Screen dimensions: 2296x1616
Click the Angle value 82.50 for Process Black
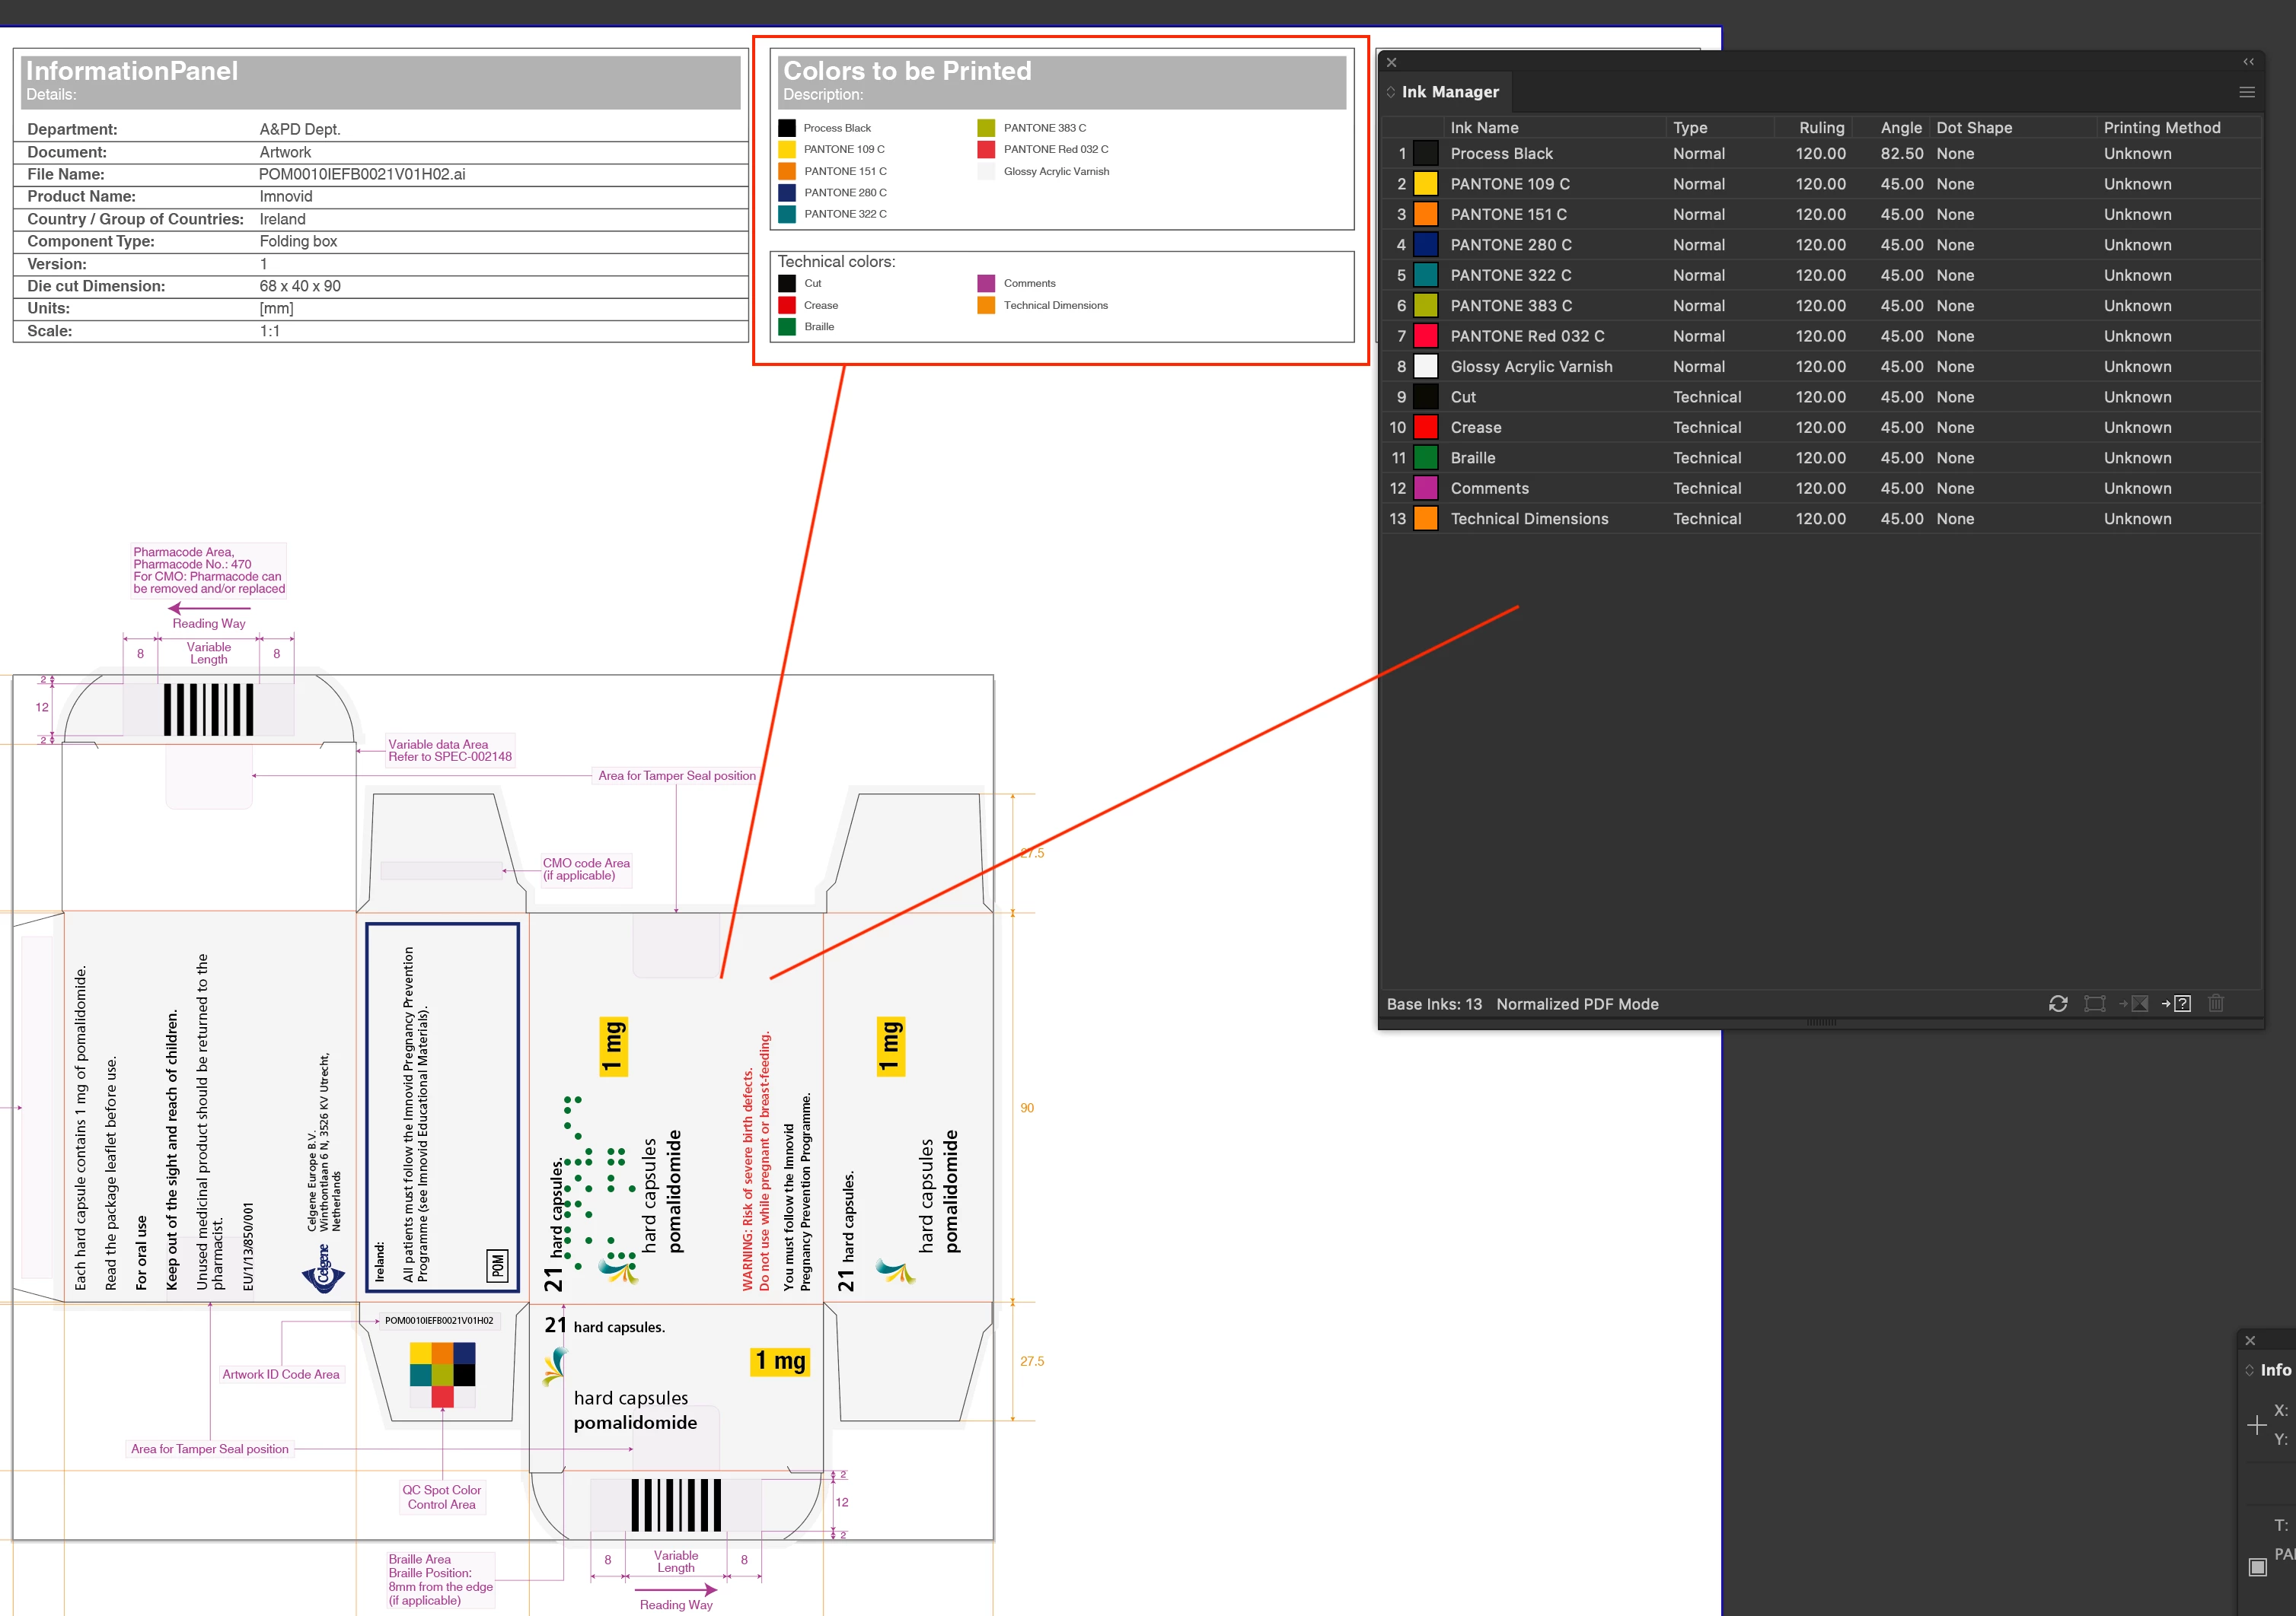[1900, 154]
